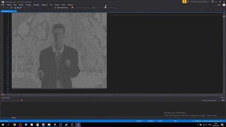Open the Отладка menu
This screenshot has height=127, width=226.
pos(28,5)
